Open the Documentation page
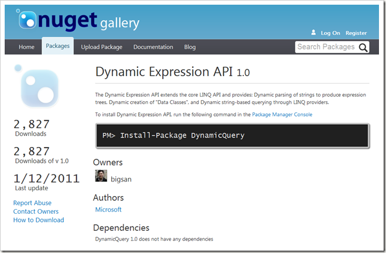 click(x=153, y=47)
